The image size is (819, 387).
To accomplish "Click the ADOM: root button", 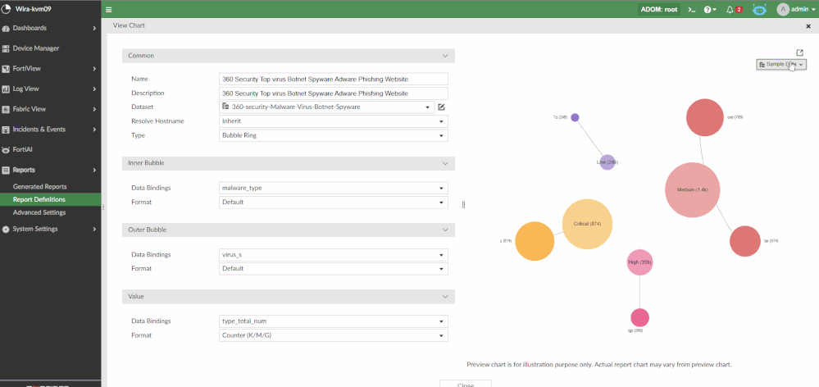I will click(x=659, y=10).
